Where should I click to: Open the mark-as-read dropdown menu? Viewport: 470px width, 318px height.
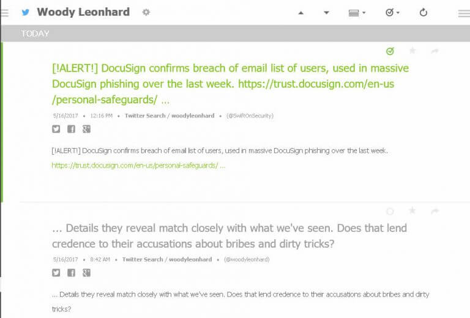[392, 13]
